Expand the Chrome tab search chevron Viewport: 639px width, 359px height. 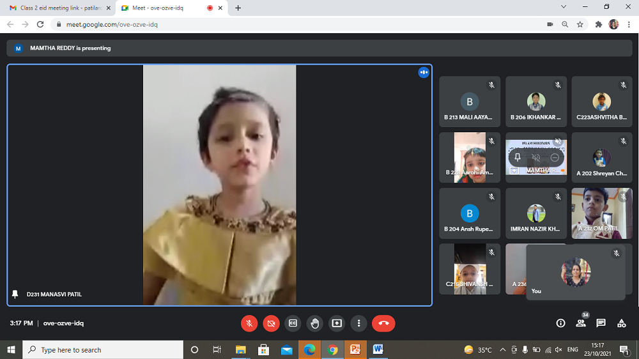[564, 7]
